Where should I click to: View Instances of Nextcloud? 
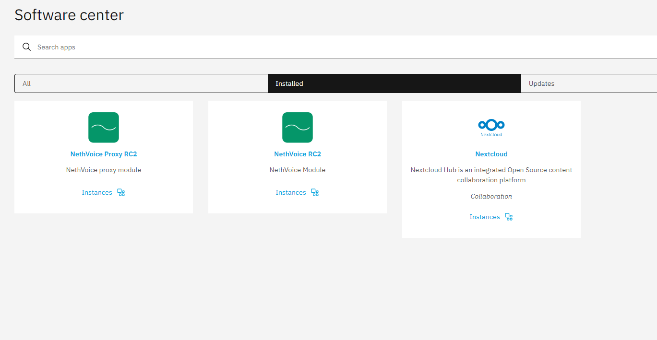click(x=485, y=217)
